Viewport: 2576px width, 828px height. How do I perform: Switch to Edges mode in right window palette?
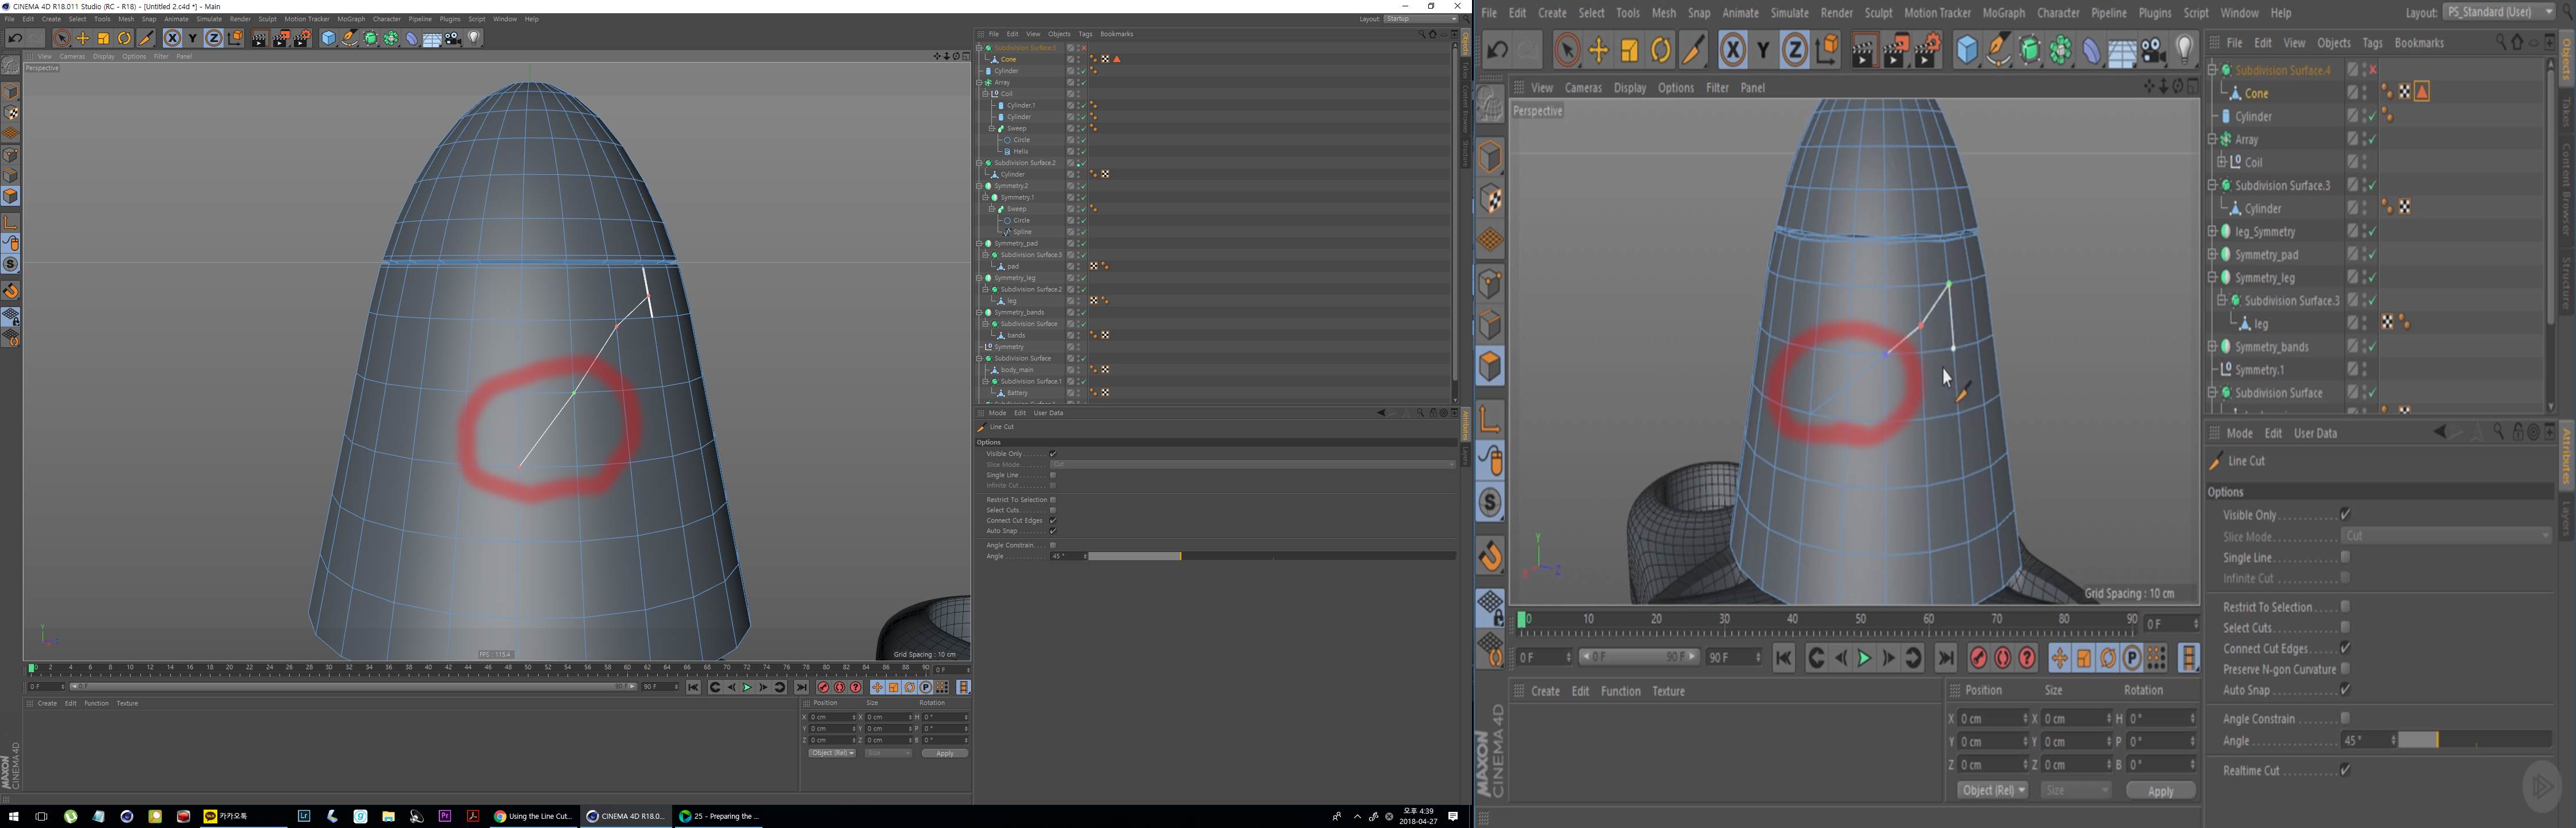point(1490,325)
